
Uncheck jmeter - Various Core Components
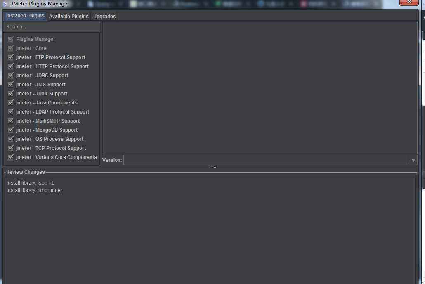11,157
